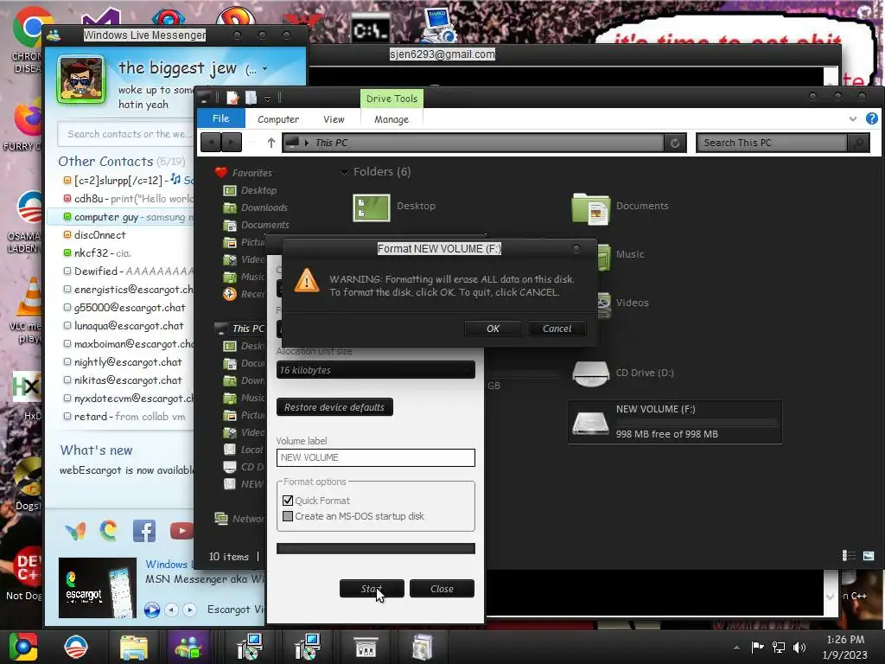This screenshot has width=885, height=664.
Task: Open the View ribbon tab
Action: (x=334, y=119)
